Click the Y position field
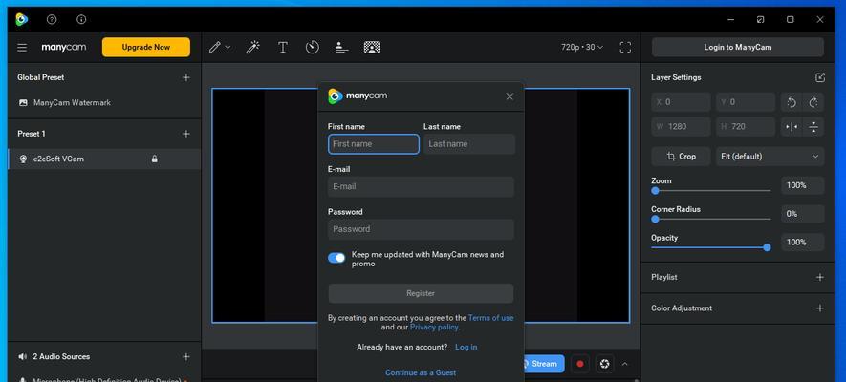Image resolution: width=846 pixels, height=382 pixels. [746, 102]
